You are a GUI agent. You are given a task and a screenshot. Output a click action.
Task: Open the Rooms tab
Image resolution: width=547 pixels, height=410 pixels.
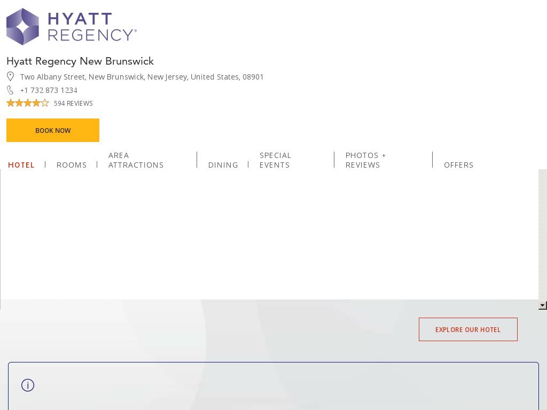72,165
